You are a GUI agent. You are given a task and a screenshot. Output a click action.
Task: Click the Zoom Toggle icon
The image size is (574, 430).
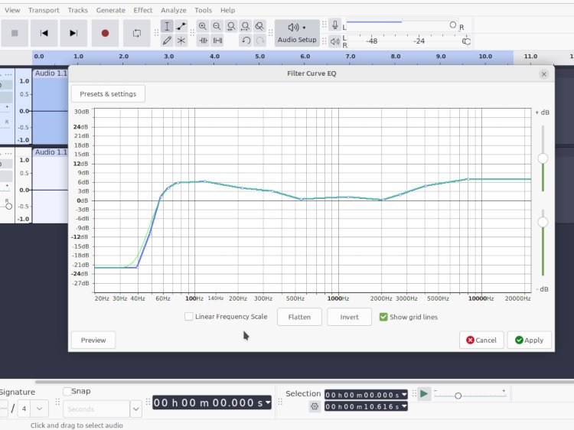pyautogui.click(x=259, y=26)
